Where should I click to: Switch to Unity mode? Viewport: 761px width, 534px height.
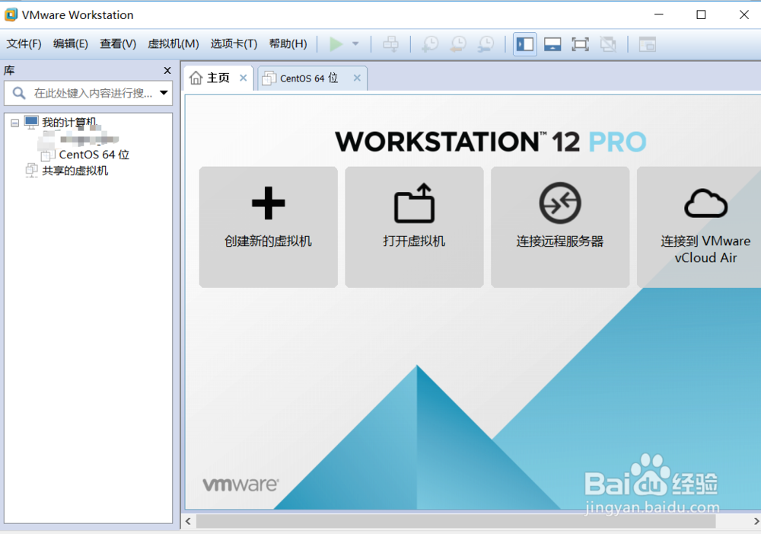click(608, 44)
